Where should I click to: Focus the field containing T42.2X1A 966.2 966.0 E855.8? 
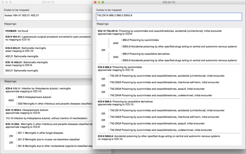coord(169,17)
